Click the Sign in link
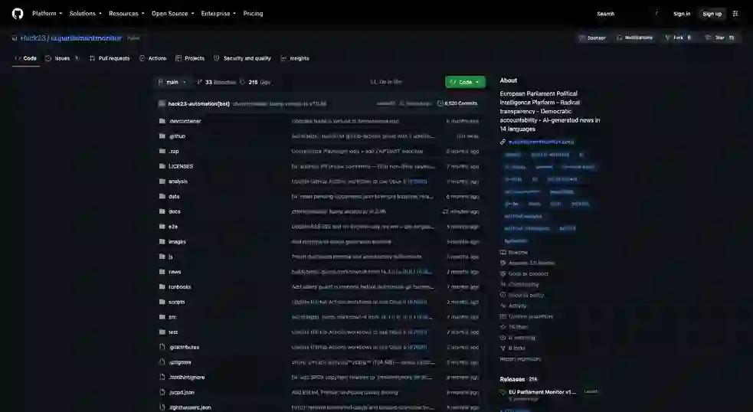Viewport: 753px width, 412px height. click(x=682, y=14)
